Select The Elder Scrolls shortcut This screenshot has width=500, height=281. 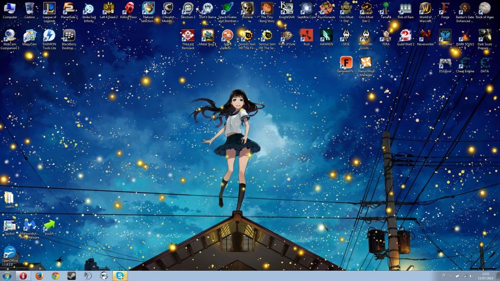tap(366, 39)
